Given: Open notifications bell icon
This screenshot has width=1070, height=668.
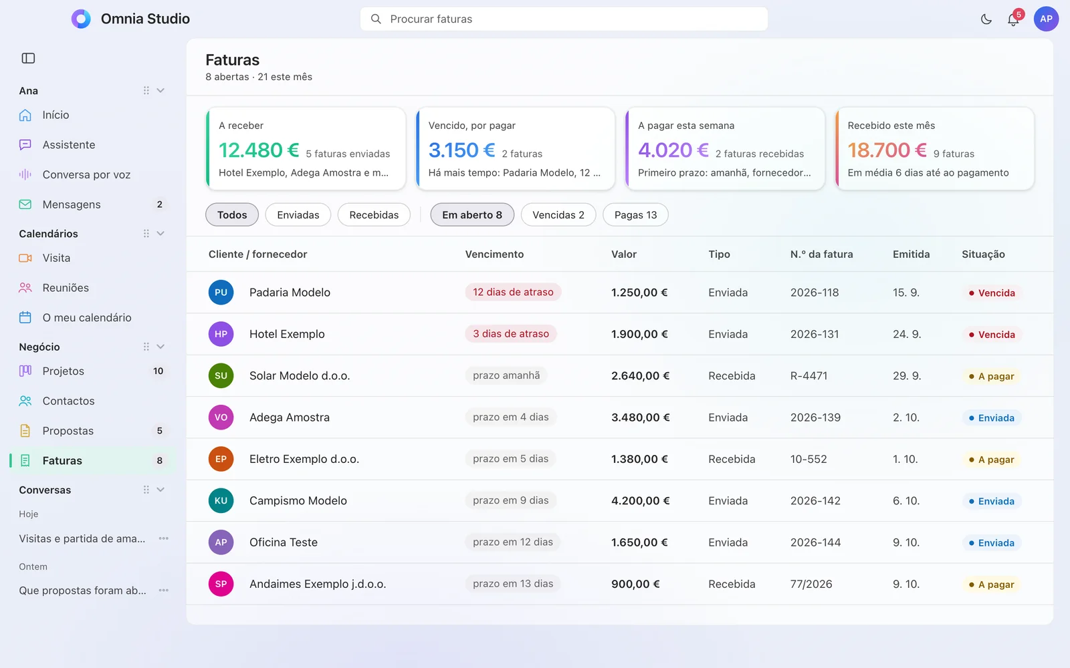Looking at the screenshot, I should click(1013, 19).
